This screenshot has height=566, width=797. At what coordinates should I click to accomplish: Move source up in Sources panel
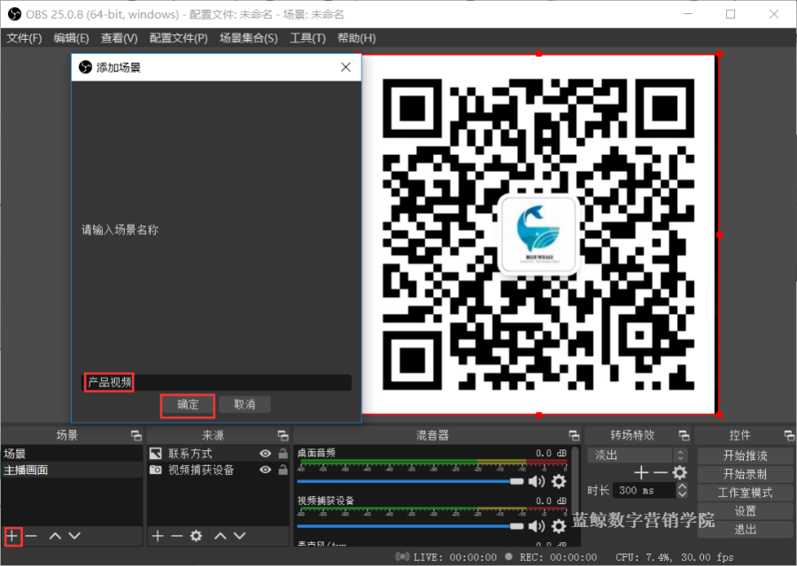pyautogui.click(x=221, y=536)
